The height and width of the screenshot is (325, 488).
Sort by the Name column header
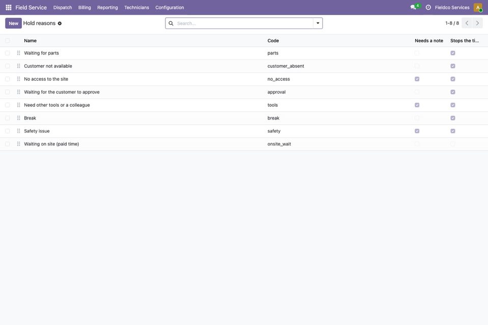pos(30,41)
